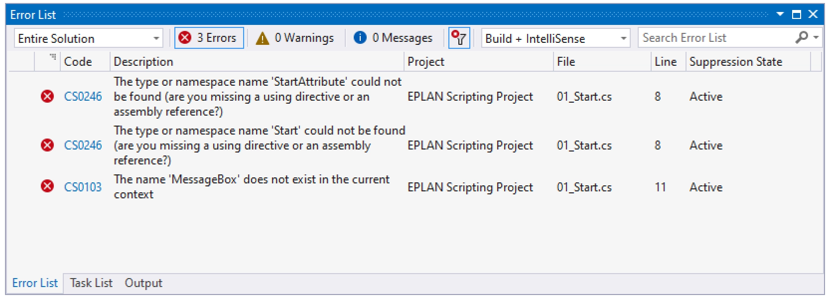Click the red error icon for 'StartAttribute'
The width and height of the screenshot is (829, 299).
coord(47,96)
